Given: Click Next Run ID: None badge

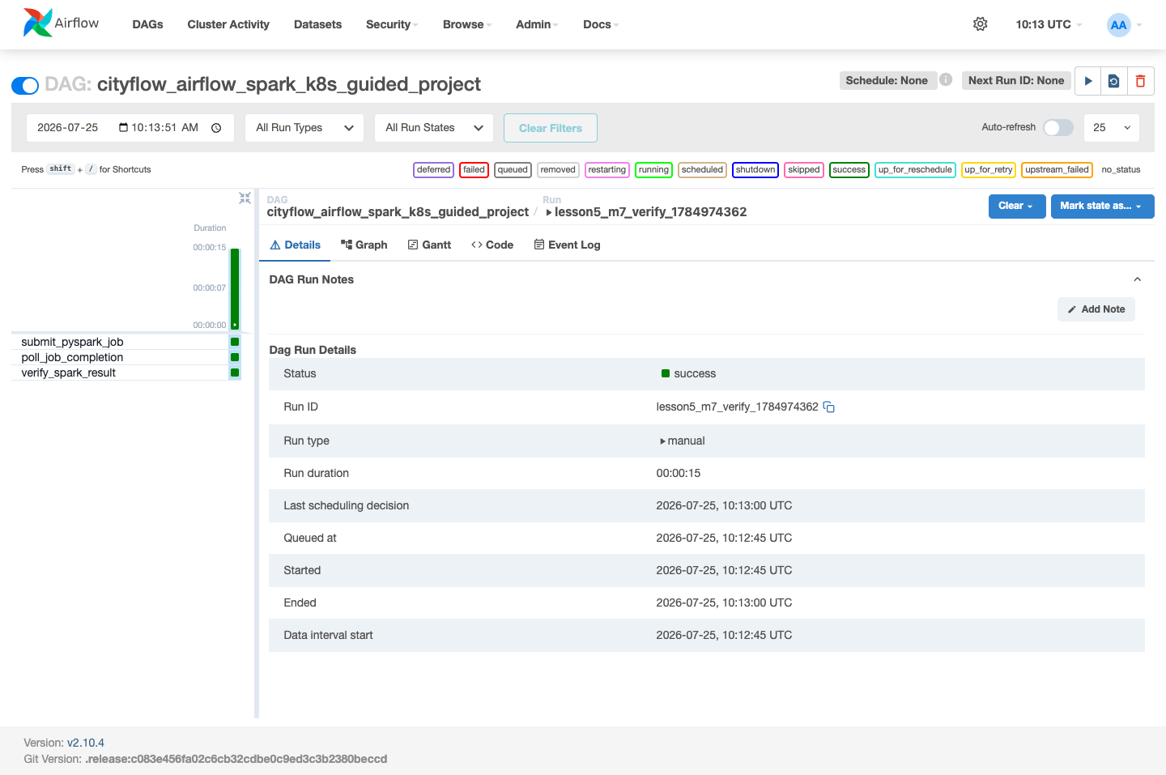Looking at the screenshot, I should [1016, 80].
